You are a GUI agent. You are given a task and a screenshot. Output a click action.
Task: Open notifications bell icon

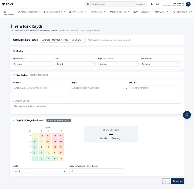152,4
